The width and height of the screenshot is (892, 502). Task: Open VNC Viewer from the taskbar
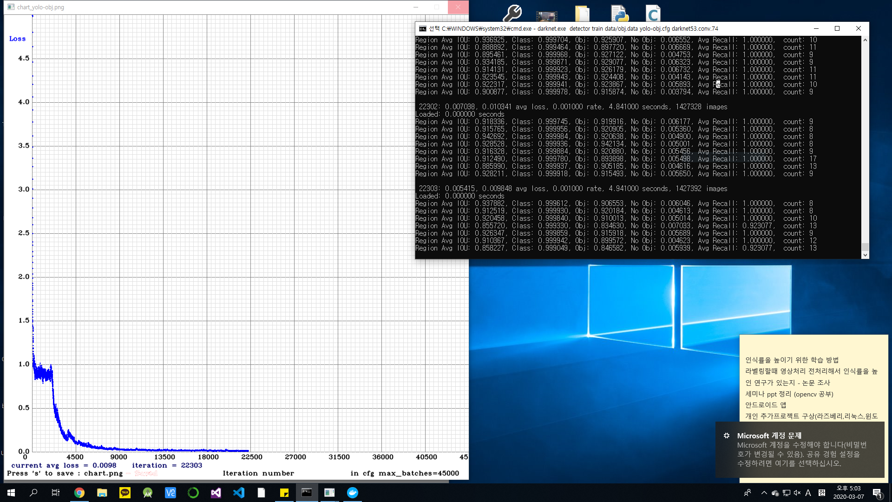tap(171, 493)
